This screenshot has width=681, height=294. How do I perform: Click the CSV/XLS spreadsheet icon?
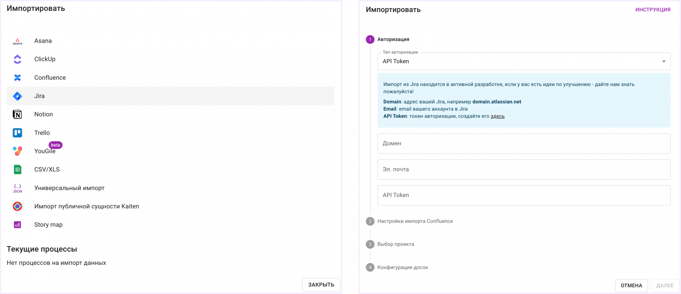click(x=17, y=169)
